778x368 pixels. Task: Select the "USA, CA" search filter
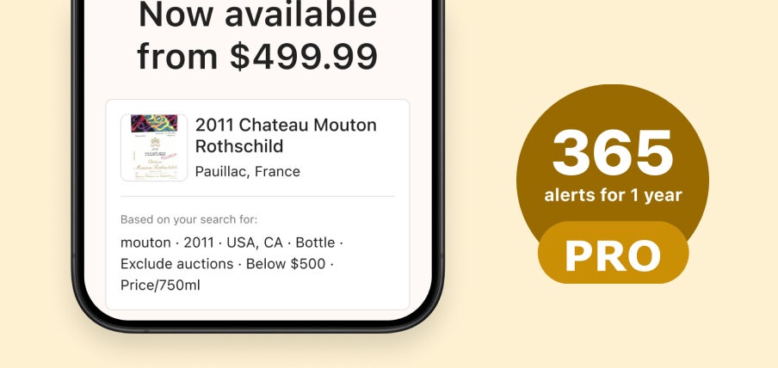[253, 242]
